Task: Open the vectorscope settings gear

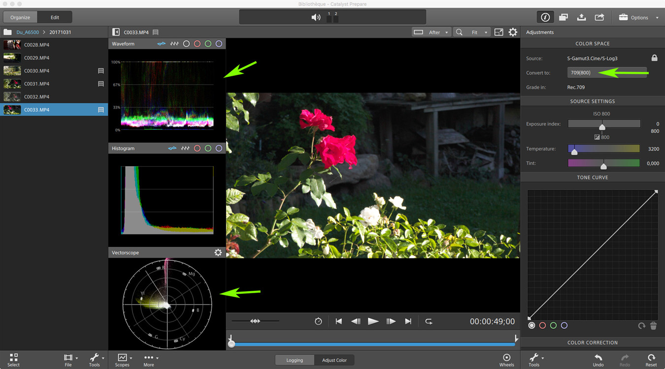Action: pos(218,252)
